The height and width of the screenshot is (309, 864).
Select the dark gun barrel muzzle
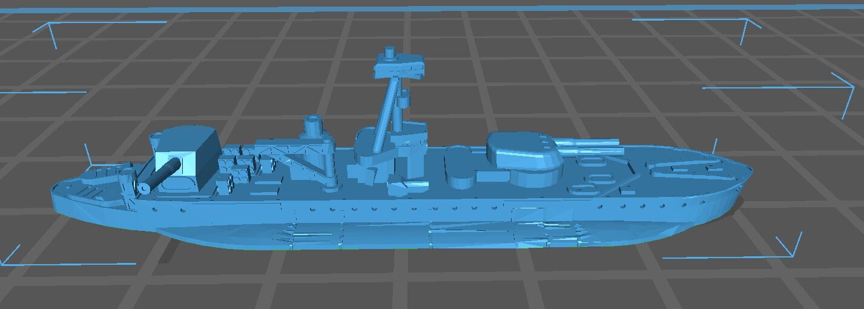(144, 187)
